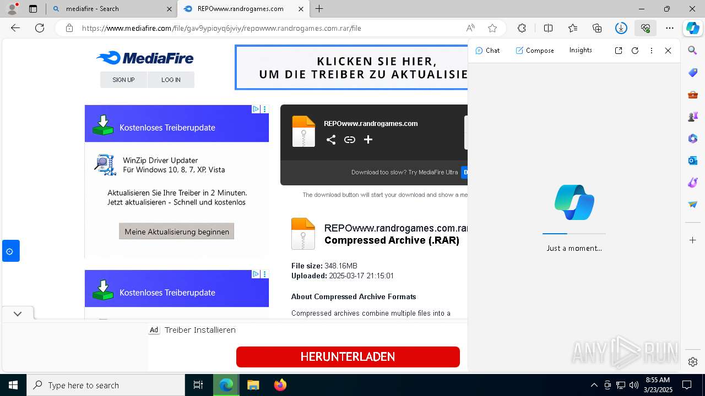Open the Windows Start menu
The image size is (705, 396).
pyautogui.click(x=13, y=385)
